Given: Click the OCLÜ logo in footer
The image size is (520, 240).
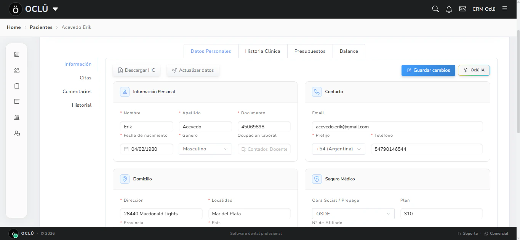Looking at the screenshot, I should click(x=22, y=234).
